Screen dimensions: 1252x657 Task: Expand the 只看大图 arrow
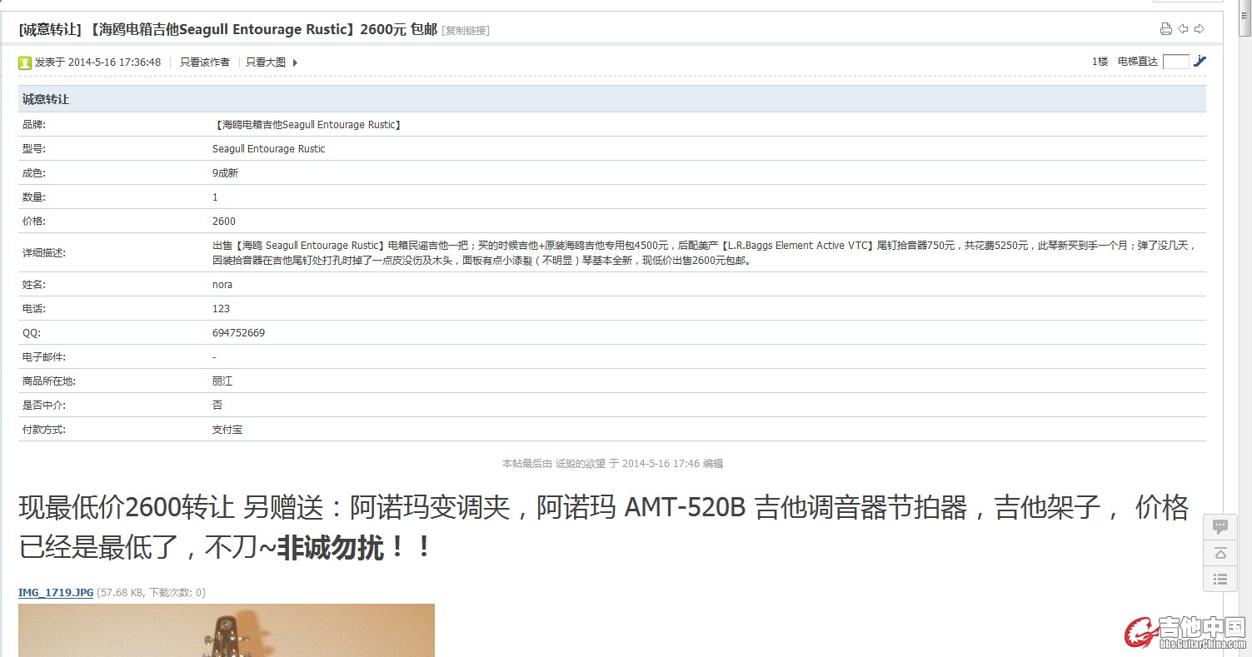point(295,62)
